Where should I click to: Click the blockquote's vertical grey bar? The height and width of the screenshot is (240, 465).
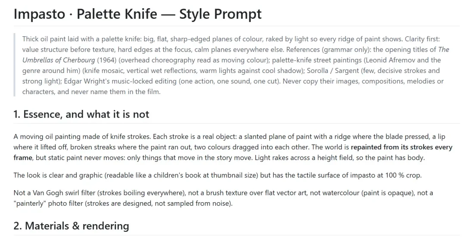pos(14,65)
